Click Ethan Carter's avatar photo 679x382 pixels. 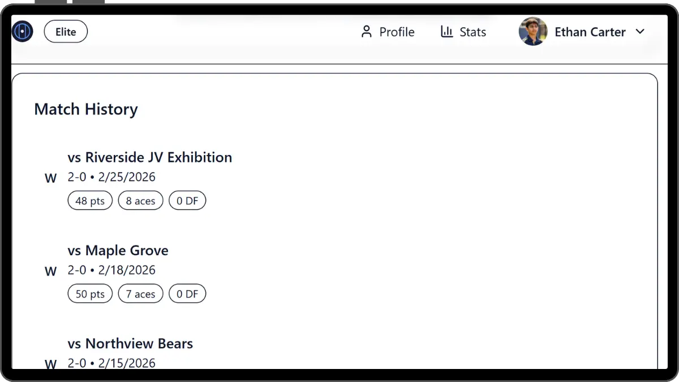point(533,32)
